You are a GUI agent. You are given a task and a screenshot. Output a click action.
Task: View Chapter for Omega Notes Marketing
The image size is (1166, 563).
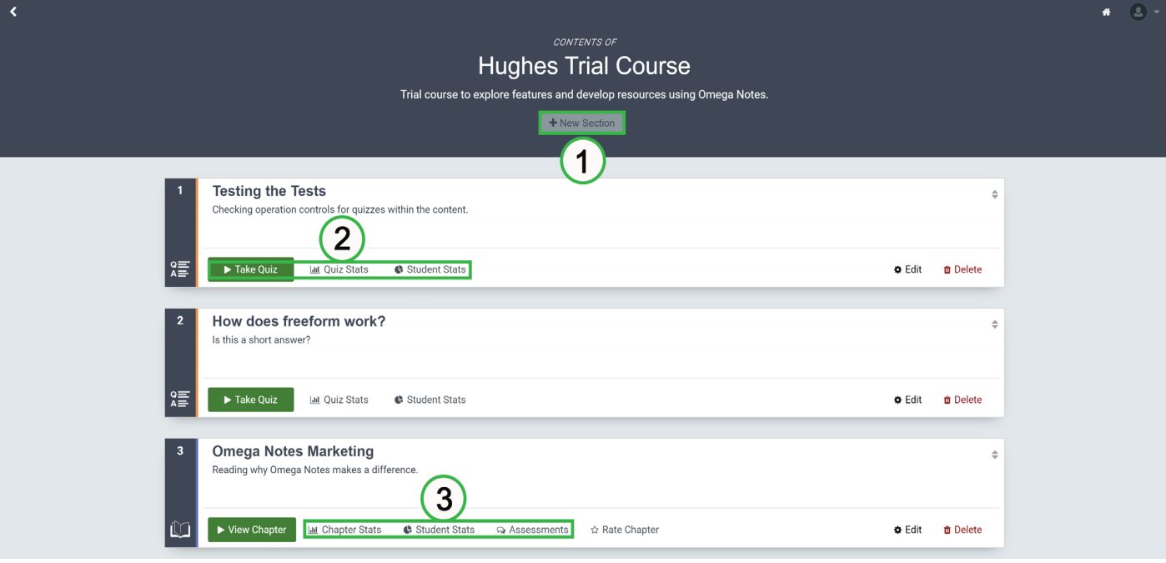pyautogui.click(x=252, y=530)
